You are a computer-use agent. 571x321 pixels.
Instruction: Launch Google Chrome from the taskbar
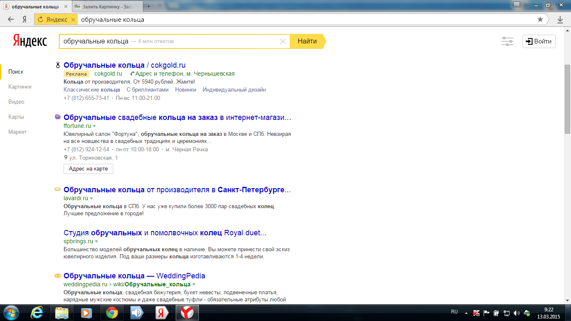point(112,313)
